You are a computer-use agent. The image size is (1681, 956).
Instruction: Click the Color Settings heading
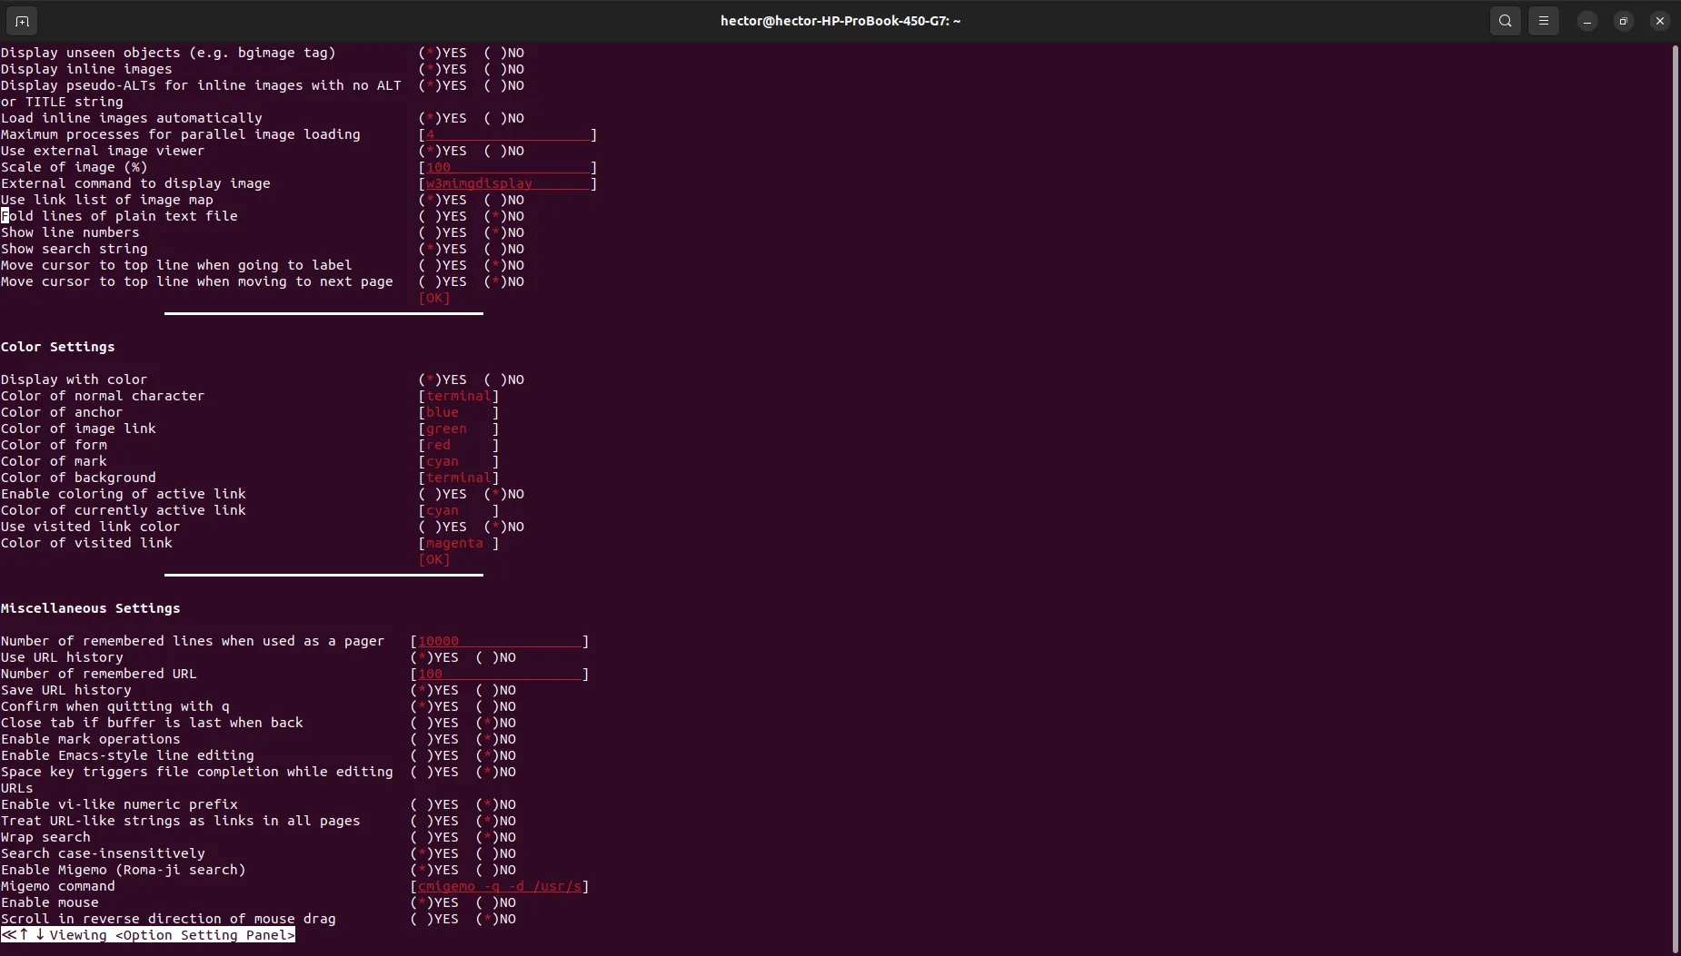click(58, 347)
